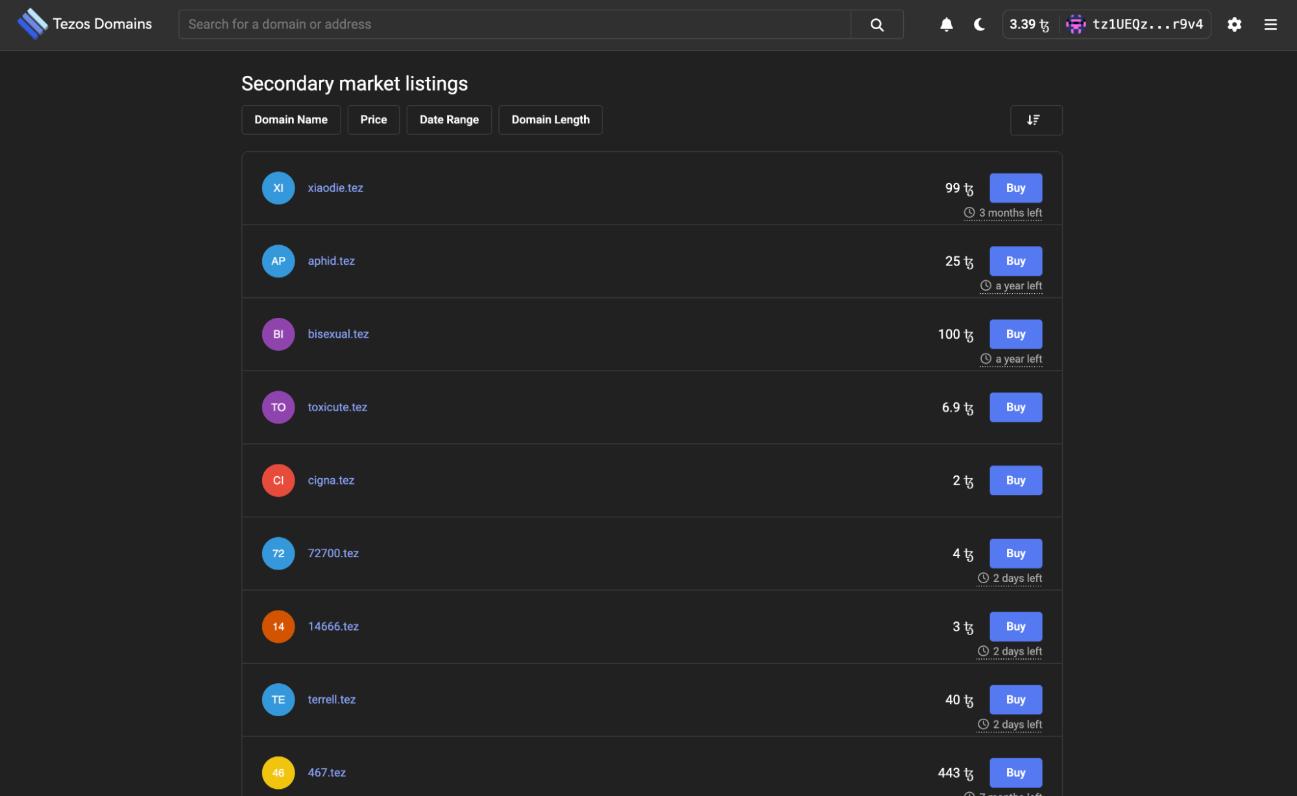This screenshot has width=1297, height=796.
Task: Open settings gear icon
Action: coord(1234,25)
